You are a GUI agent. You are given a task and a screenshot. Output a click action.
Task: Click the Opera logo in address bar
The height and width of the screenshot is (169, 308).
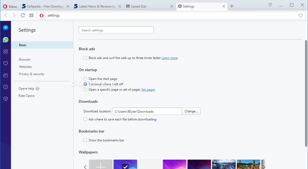[x=42, y=15]
